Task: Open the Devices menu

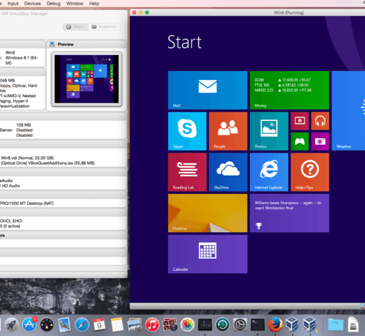Action: tap(32, 4)
